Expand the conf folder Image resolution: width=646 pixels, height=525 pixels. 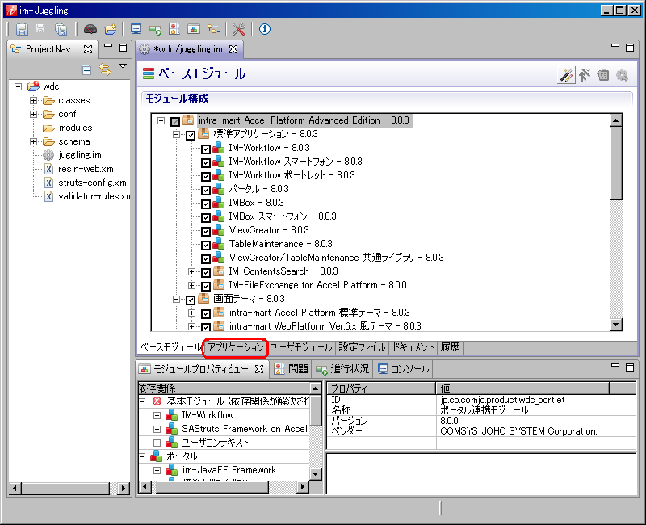tap(33, 114)
